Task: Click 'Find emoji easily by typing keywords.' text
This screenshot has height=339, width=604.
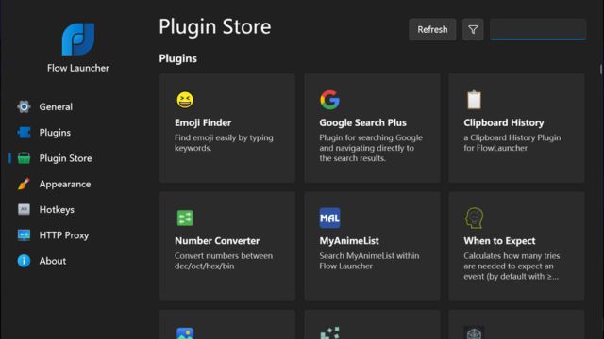Action: pos(224,142)
